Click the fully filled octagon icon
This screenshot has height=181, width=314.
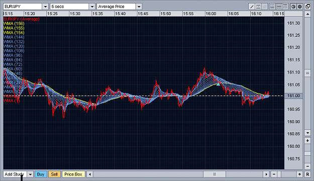coord(300,7)
